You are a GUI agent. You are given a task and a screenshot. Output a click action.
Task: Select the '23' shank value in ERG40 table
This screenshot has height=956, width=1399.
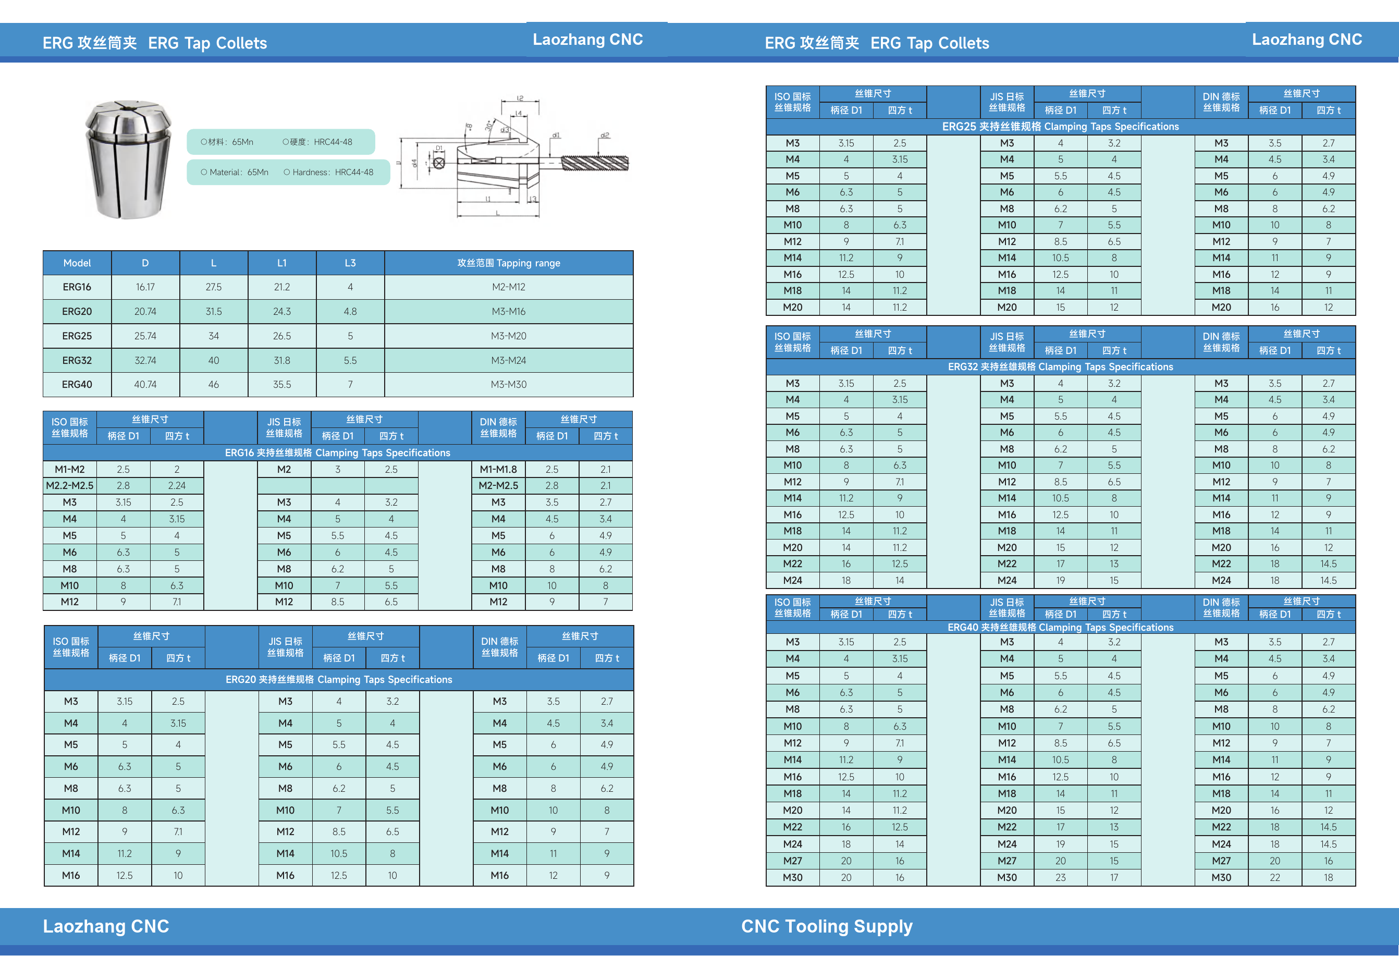tap(1061, 878)
